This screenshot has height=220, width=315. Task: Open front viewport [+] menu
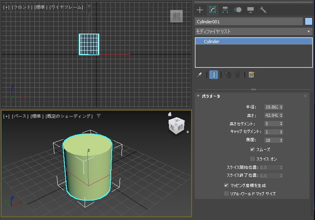pyautogui.click(x=6, y=7)
